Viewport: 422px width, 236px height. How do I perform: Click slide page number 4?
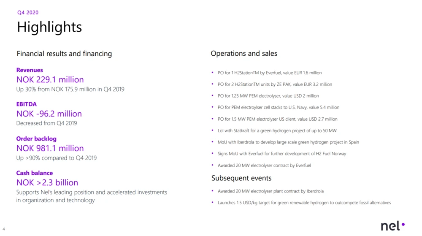(x=4, y=229)
